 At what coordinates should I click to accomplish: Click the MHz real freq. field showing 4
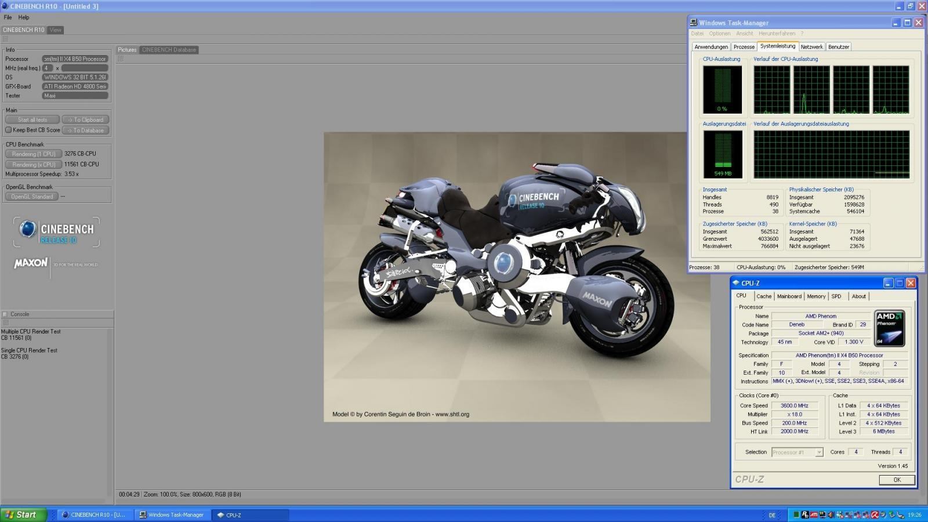pos(48,68)
